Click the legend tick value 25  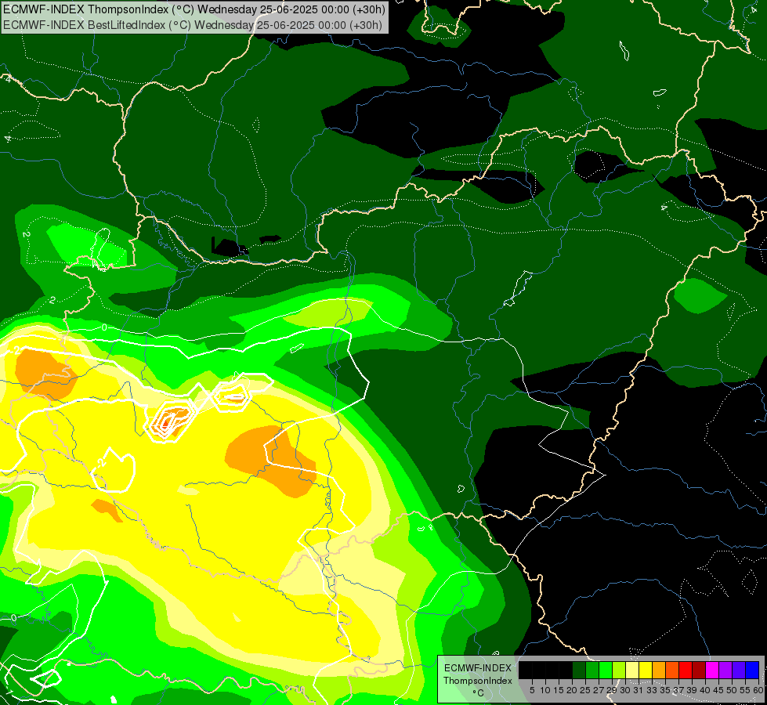coord(585,690)
